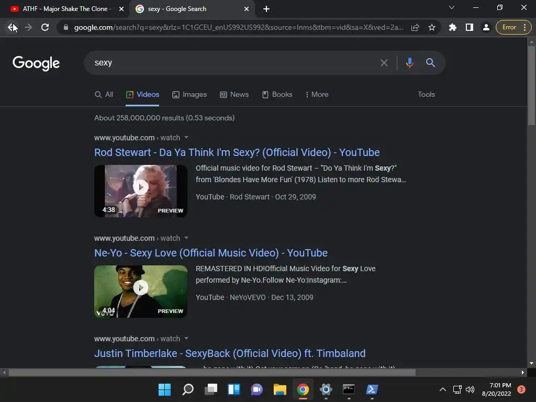The width and height of the screenshot is (536, 402).
Task: Click the horizontal scrollbar thumb at the bottom
Action: click(212, 373)
